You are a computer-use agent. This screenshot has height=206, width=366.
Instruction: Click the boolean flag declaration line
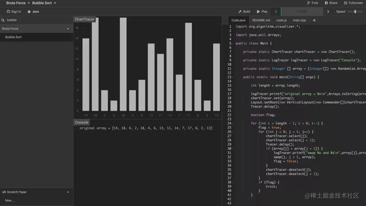coord(263,115)
